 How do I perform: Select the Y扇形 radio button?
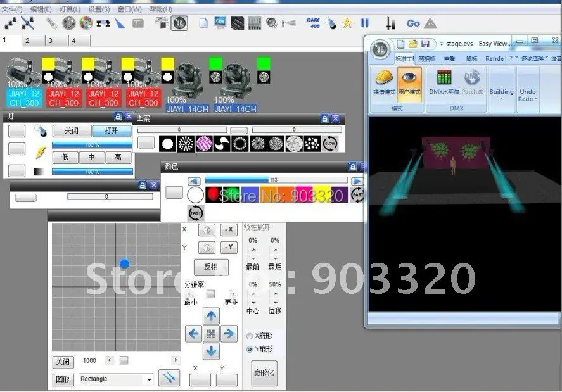[250, 349]
